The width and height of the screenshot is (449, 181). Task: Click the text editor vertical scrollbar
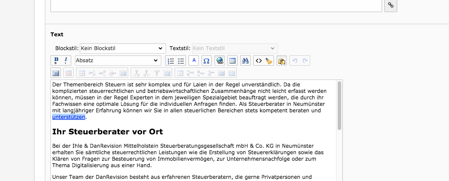coord(339,106)
